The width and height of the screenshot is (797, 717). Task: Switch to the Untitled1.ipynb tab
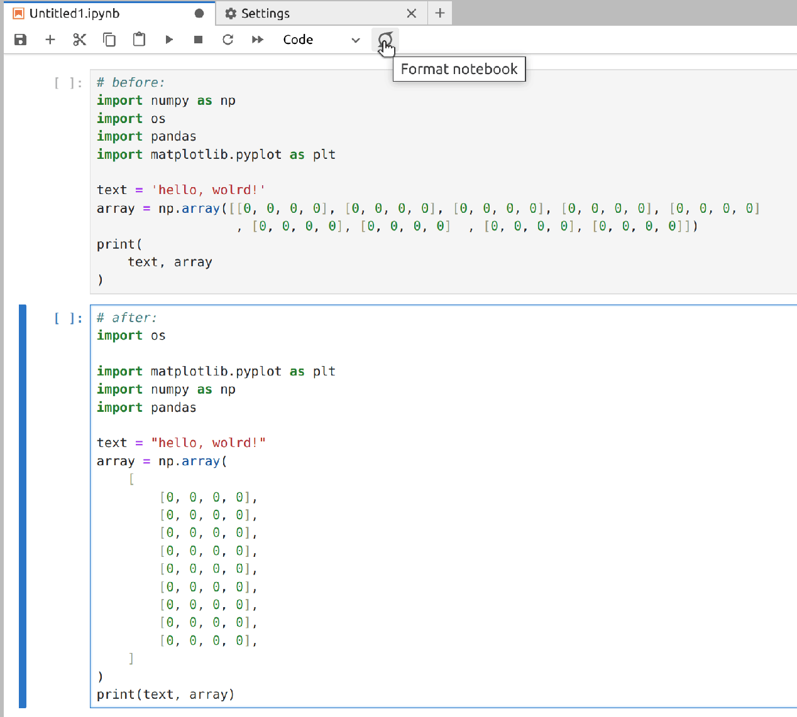[x=94, y=13]
